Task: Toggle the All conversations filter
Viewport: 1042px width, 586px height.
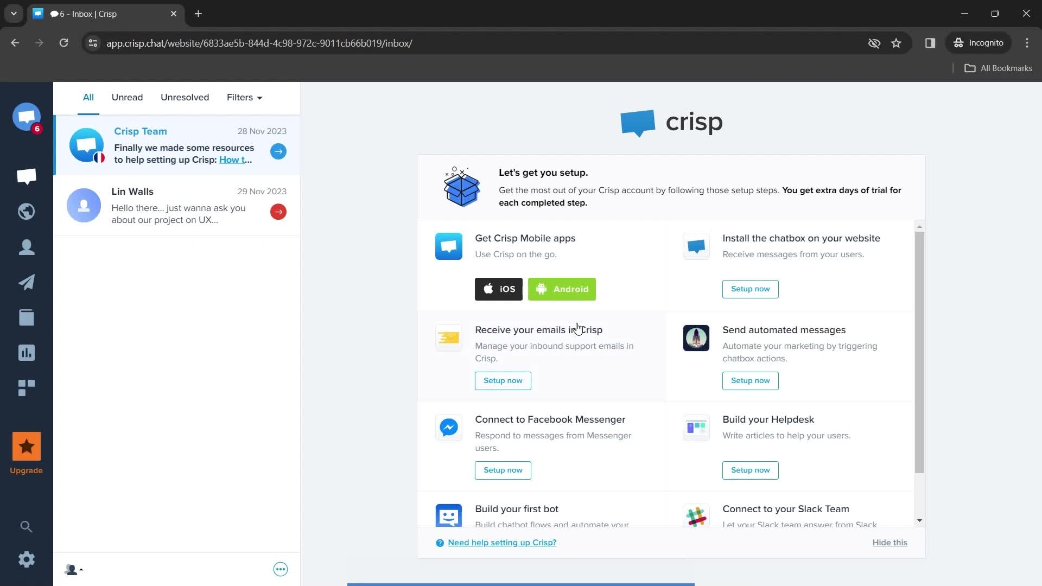Action: tap(88, 97)
